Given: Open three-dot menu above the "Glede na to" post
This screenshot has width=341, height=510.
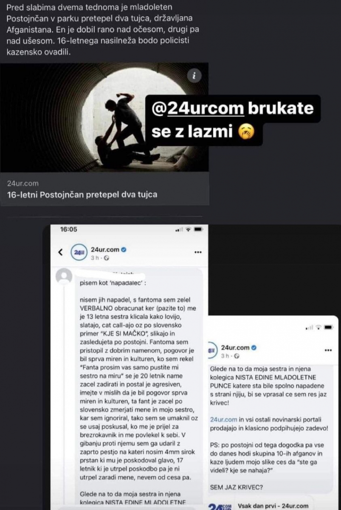Looking at the screenshot, I should [328, 351].
